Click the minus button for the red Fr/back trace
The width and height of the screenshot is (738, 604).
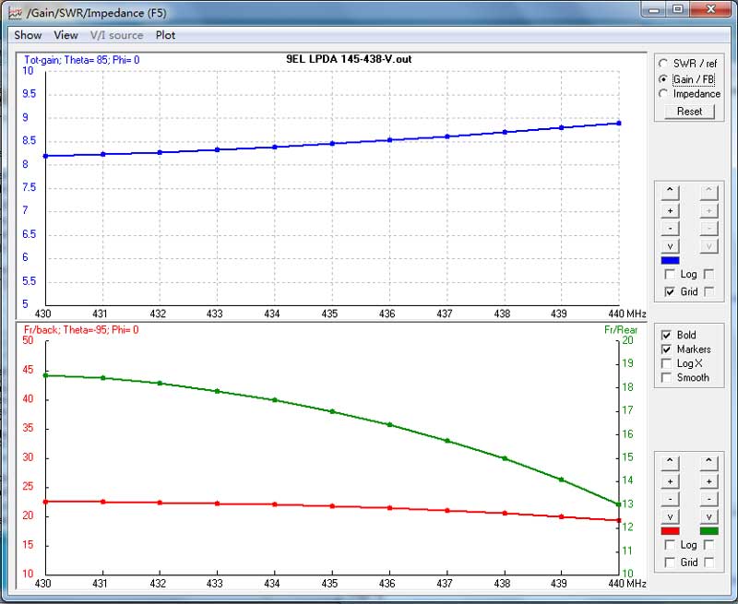click(670, 499)
